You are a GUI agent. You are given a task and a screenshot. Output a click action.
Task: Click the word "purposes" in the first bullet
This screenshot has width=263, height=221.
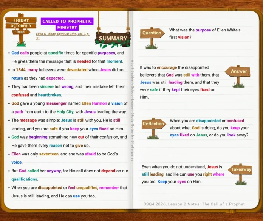point(106,53)
